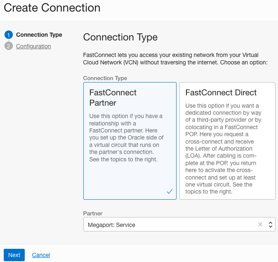The image size is (278, 262).
Task: Click the FastConnect intro paragraph text
Action: [x=175, y=59]
